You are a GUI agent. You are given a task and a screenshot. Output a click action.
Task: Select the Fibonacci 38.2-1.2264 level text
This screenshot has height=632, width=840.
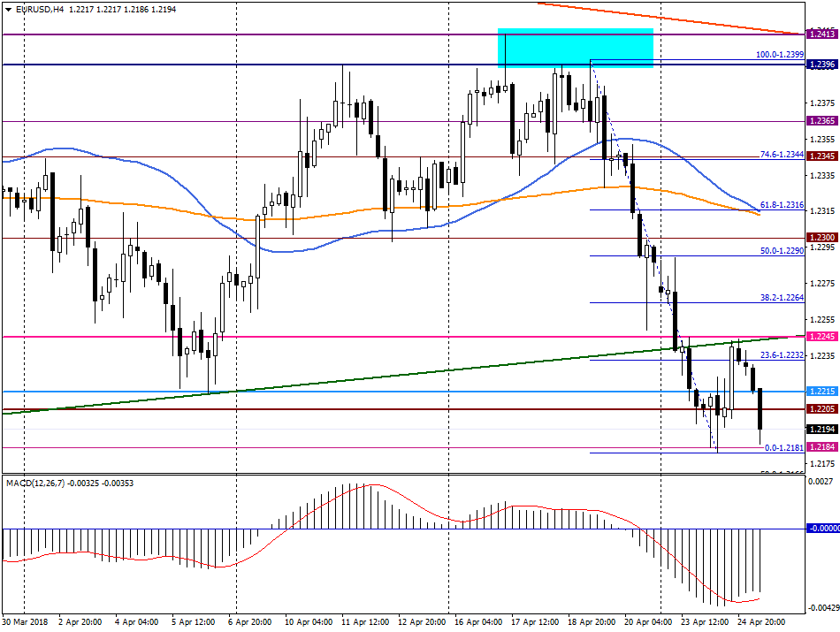click(782, 298)
